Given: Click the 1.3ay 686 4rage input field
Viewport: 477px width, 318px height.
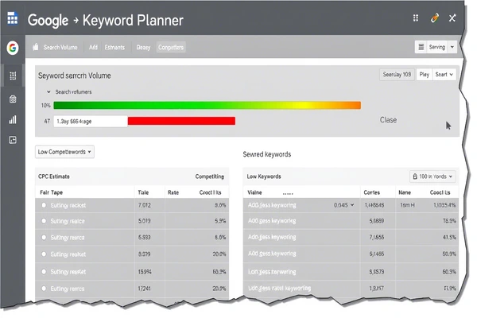Looking at the screenshot, I should click(91, 121).
